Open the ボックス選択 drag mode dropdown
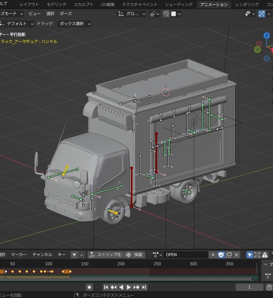Viewport: 273px width, 298px height. (x=74, y=24)
